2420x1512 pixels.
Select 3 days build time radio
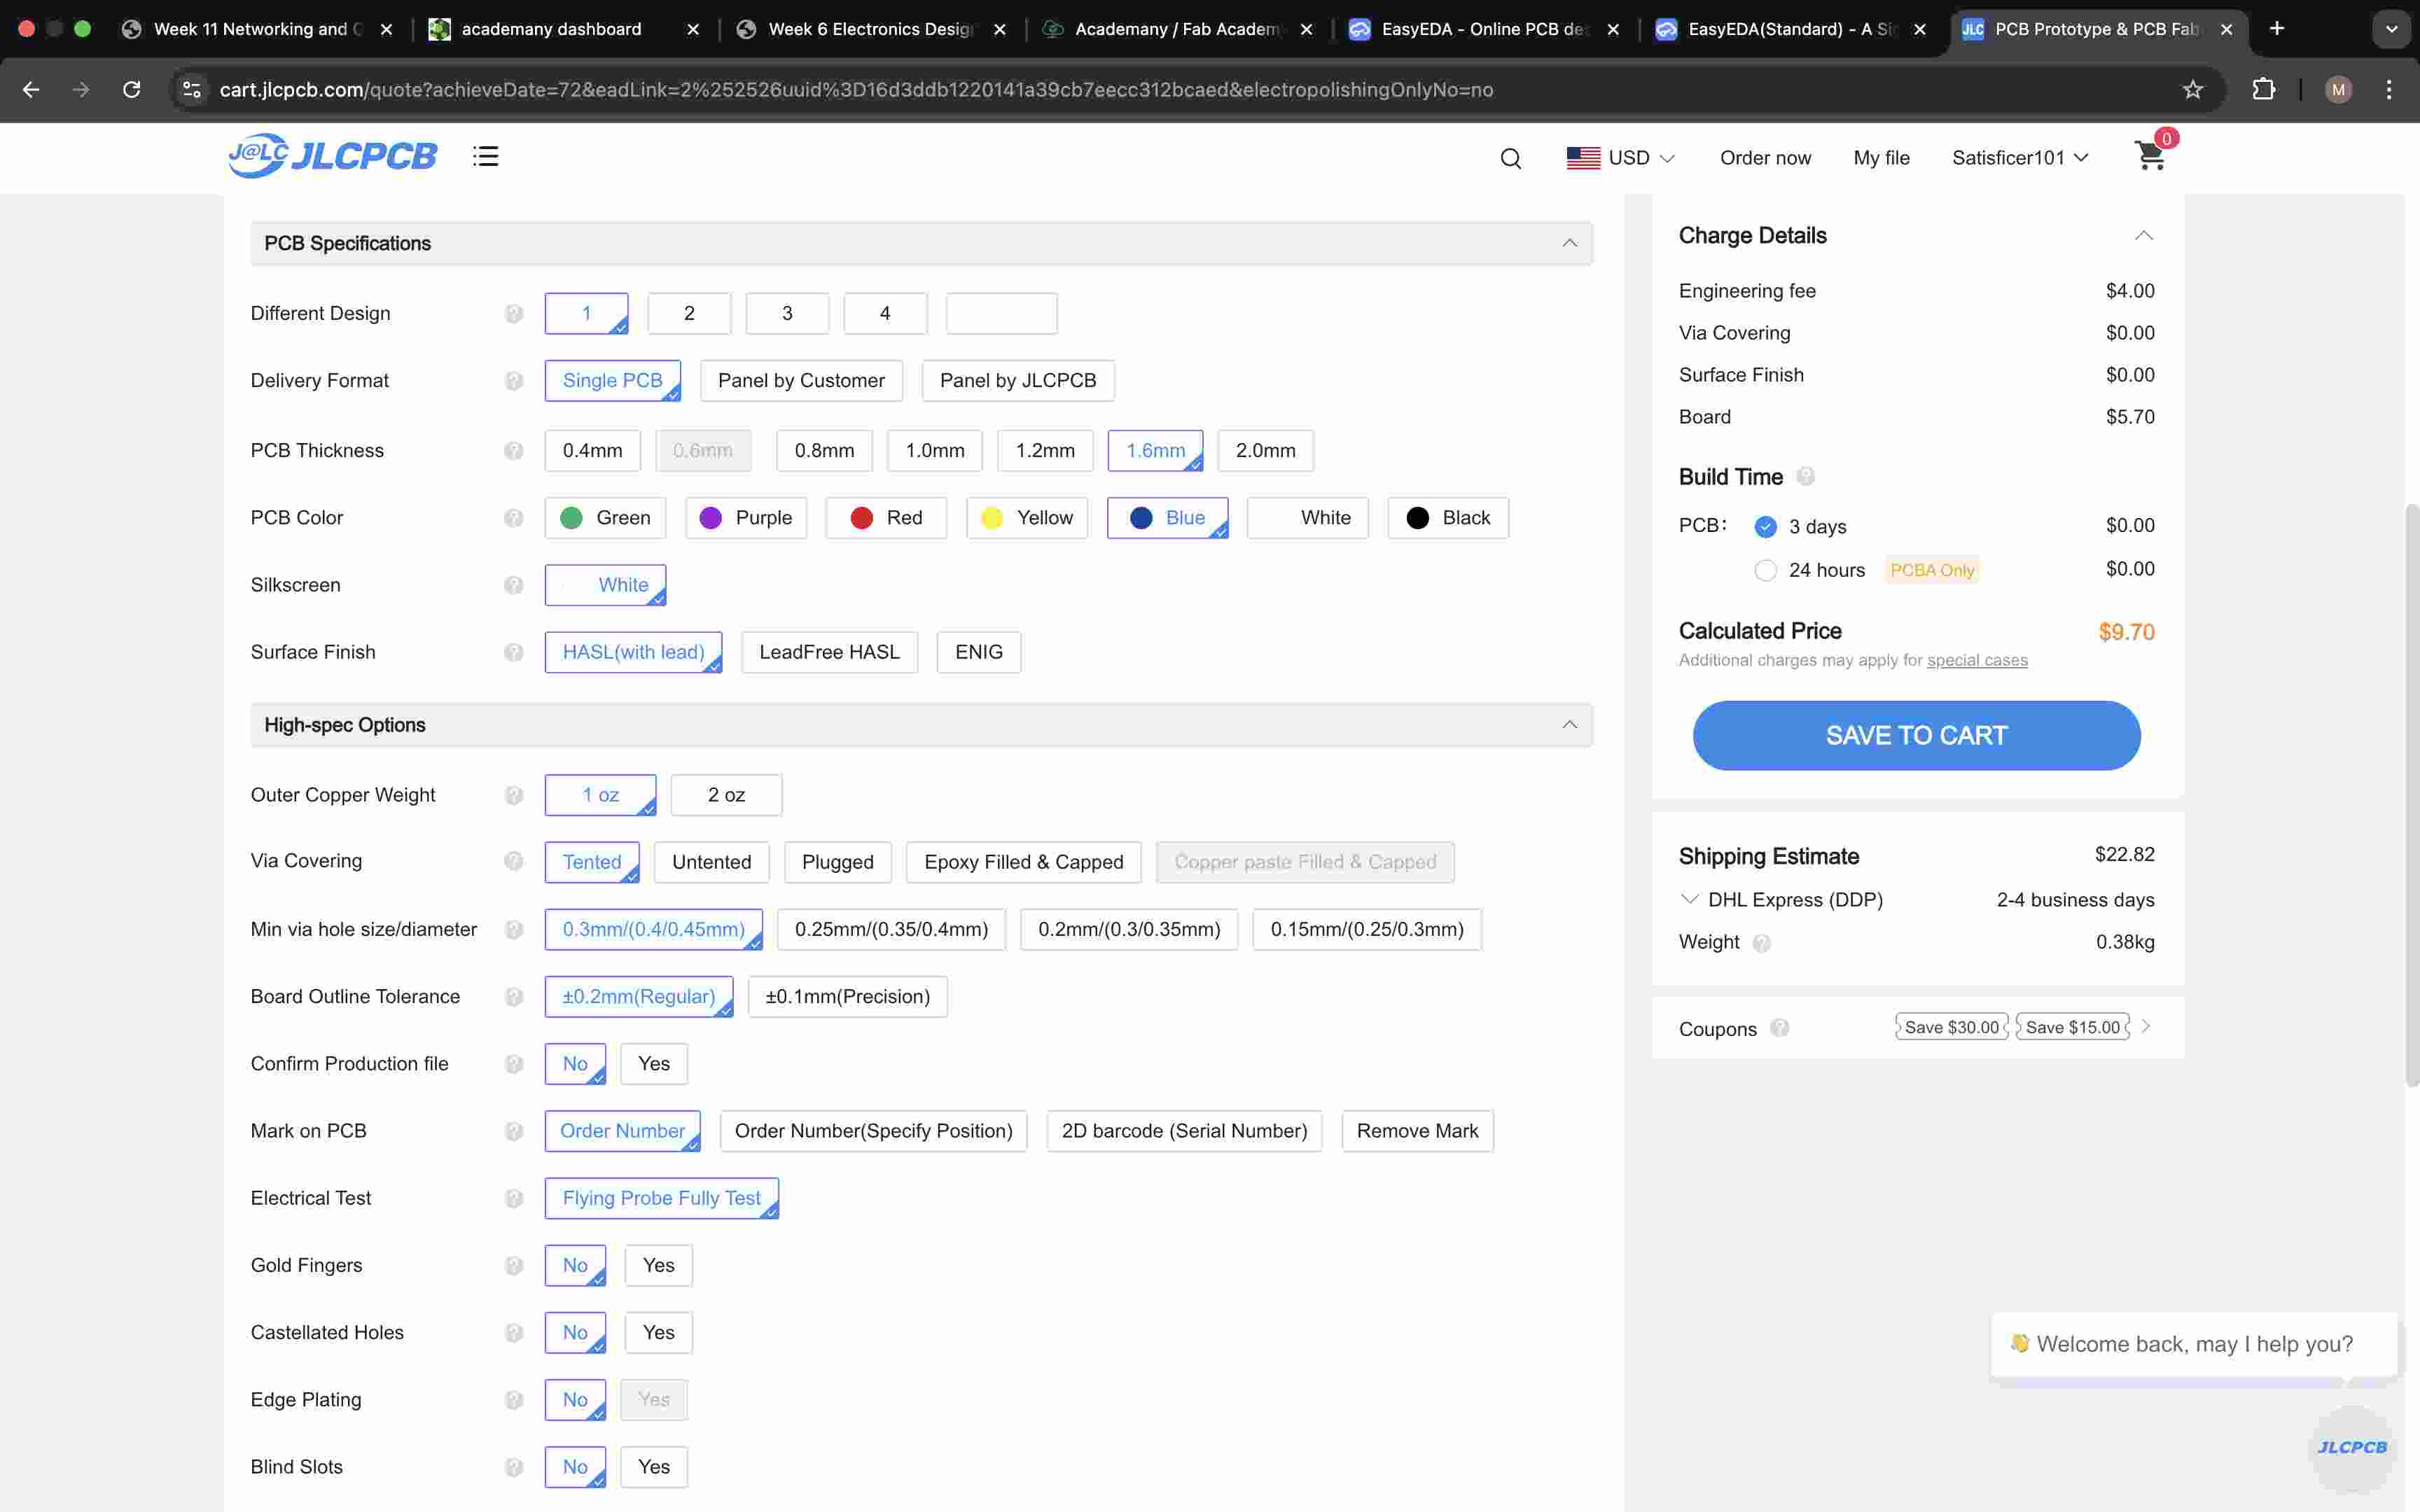pos(1765,527)
